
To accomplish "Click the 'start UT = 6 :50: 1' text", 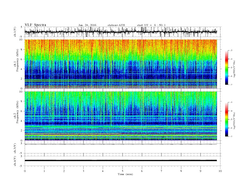I will click(x=151, y=25).
